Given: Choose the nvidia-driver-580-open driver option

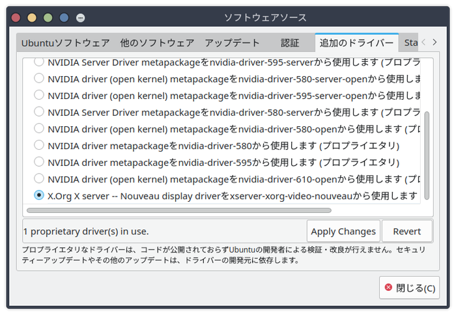Looking at the screenshot, I should [x=39, y=128].
